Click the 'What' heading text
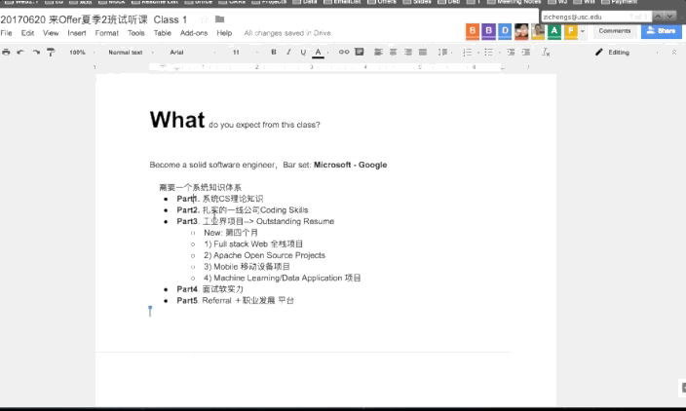This screenshot has width=686, height=411. pos(177,120)
